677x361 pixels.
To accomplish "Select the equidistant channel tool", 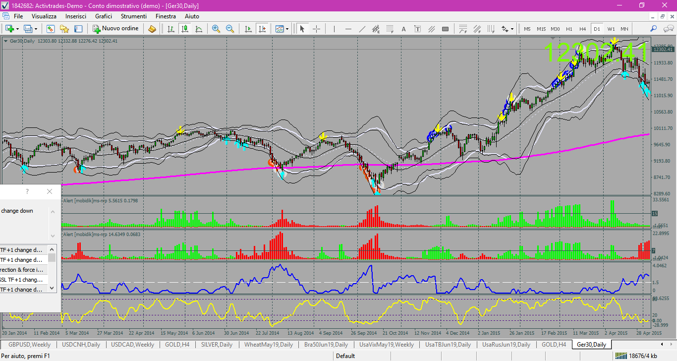I will [x=376, y=29].
